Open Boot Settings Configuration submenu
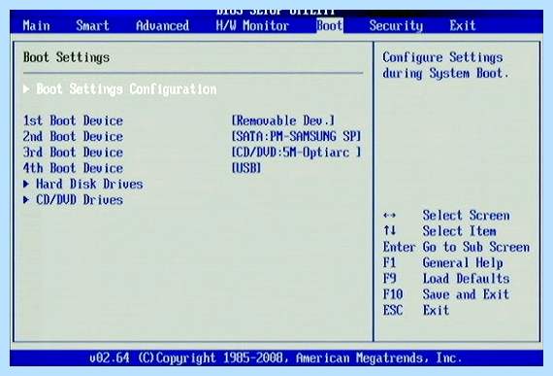The width and height of the screenshot is (553, 376). 126,89
